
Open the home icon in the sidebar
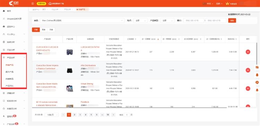tap(4, 11)
